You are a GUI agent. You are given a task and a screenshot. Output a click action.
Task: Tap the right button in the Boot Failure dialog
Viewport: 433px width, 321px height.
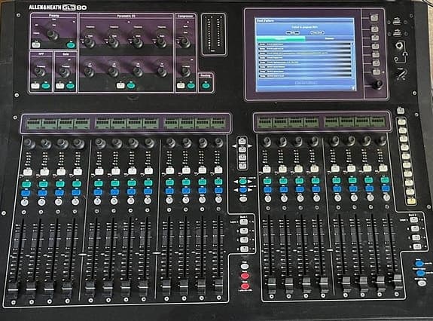(x=316, y=32)
